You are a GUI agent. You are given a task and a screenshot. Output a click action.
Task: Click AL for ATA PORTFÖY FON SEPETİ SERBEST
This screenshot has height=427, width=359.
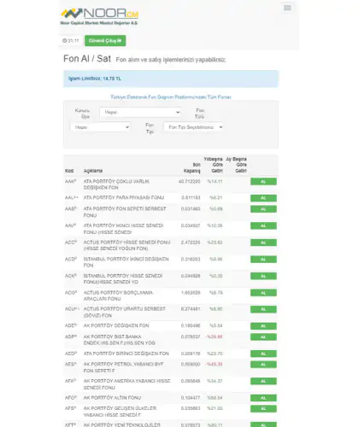(263, 209)
